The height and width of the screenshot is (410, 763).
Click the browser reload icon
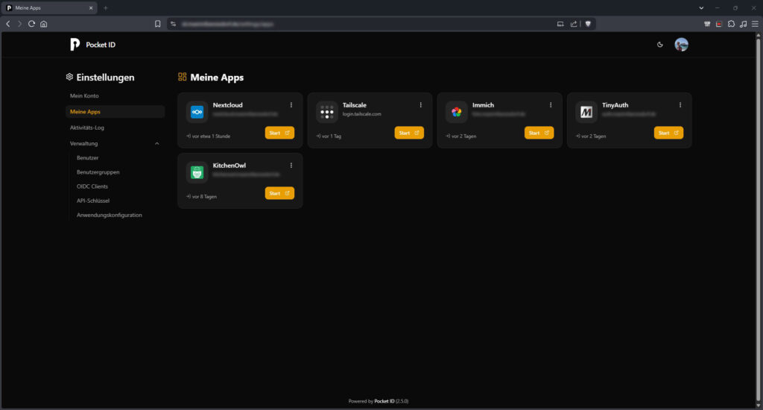click(x=31, y=24)
